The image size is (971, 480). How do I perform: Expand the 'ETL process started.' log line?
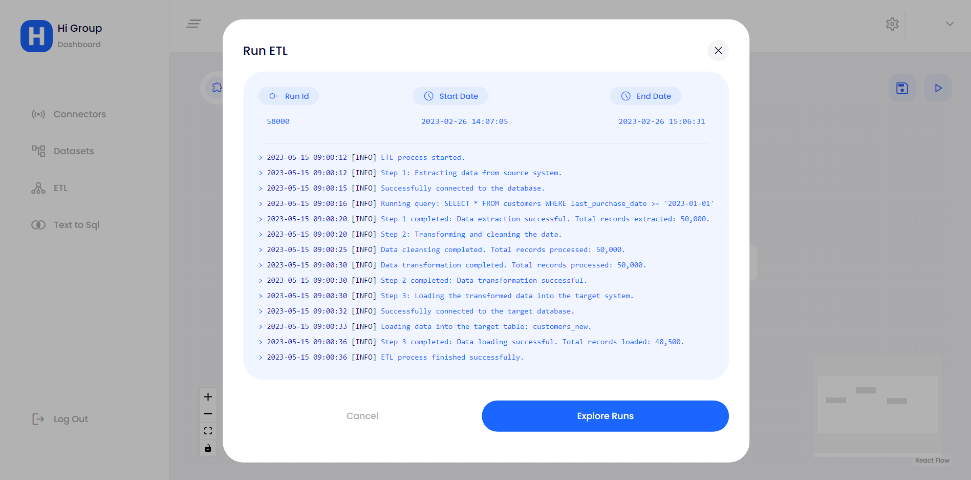[x=261, y=158]
